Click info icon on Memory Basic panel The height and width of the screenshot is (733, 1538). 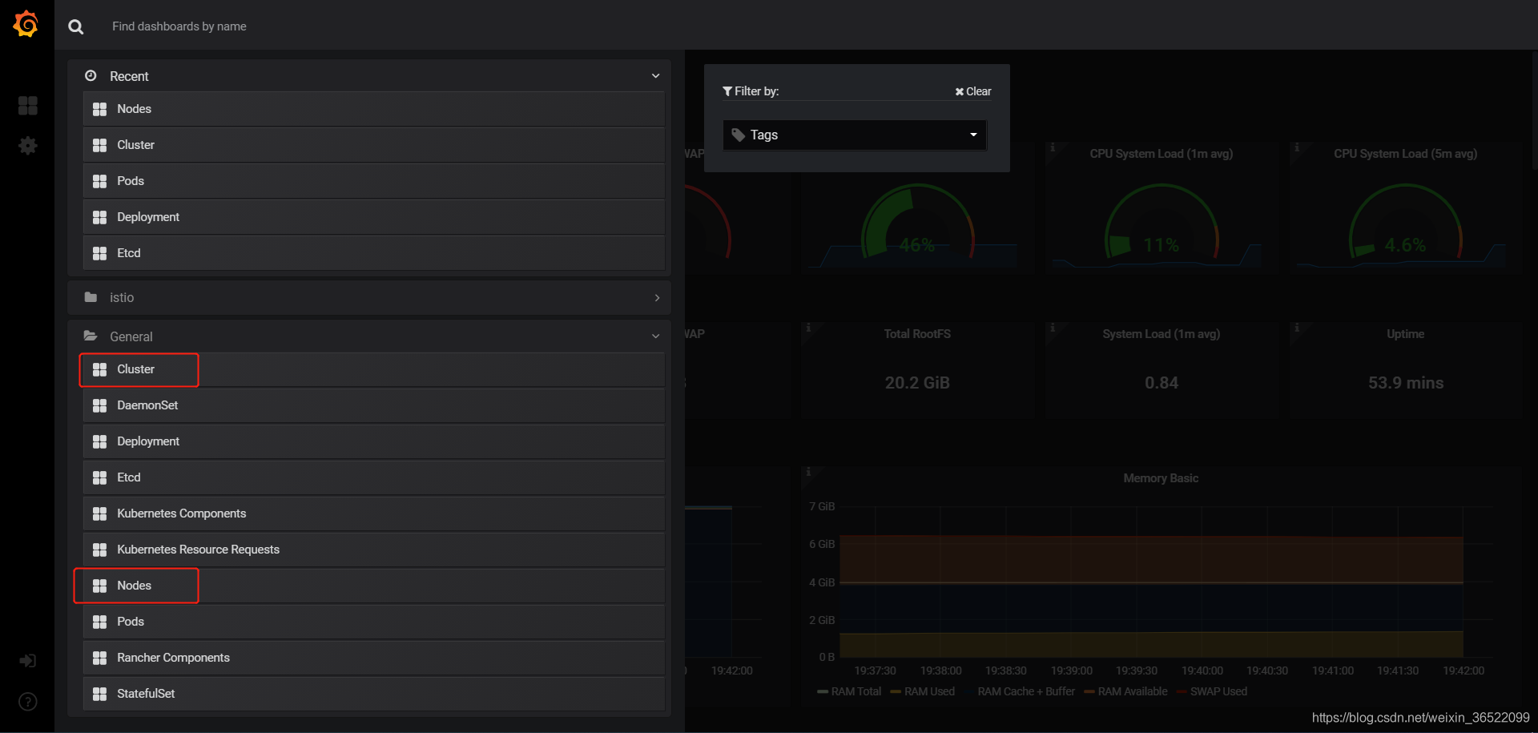click(808, 472)
